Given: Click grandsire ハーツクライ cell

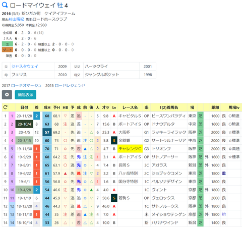Looking at the screenshot, I should tap(111, 67).
